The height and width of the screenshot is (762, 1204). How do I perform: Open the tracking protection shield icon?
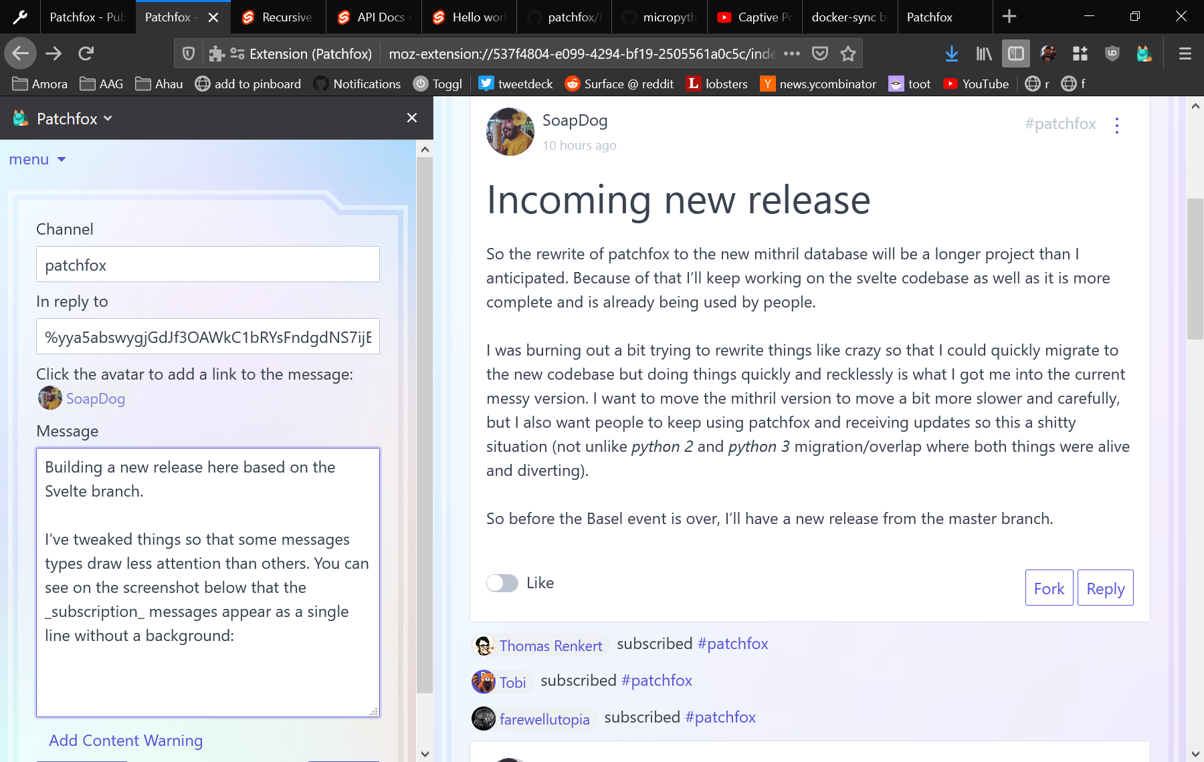click(189, 53)
